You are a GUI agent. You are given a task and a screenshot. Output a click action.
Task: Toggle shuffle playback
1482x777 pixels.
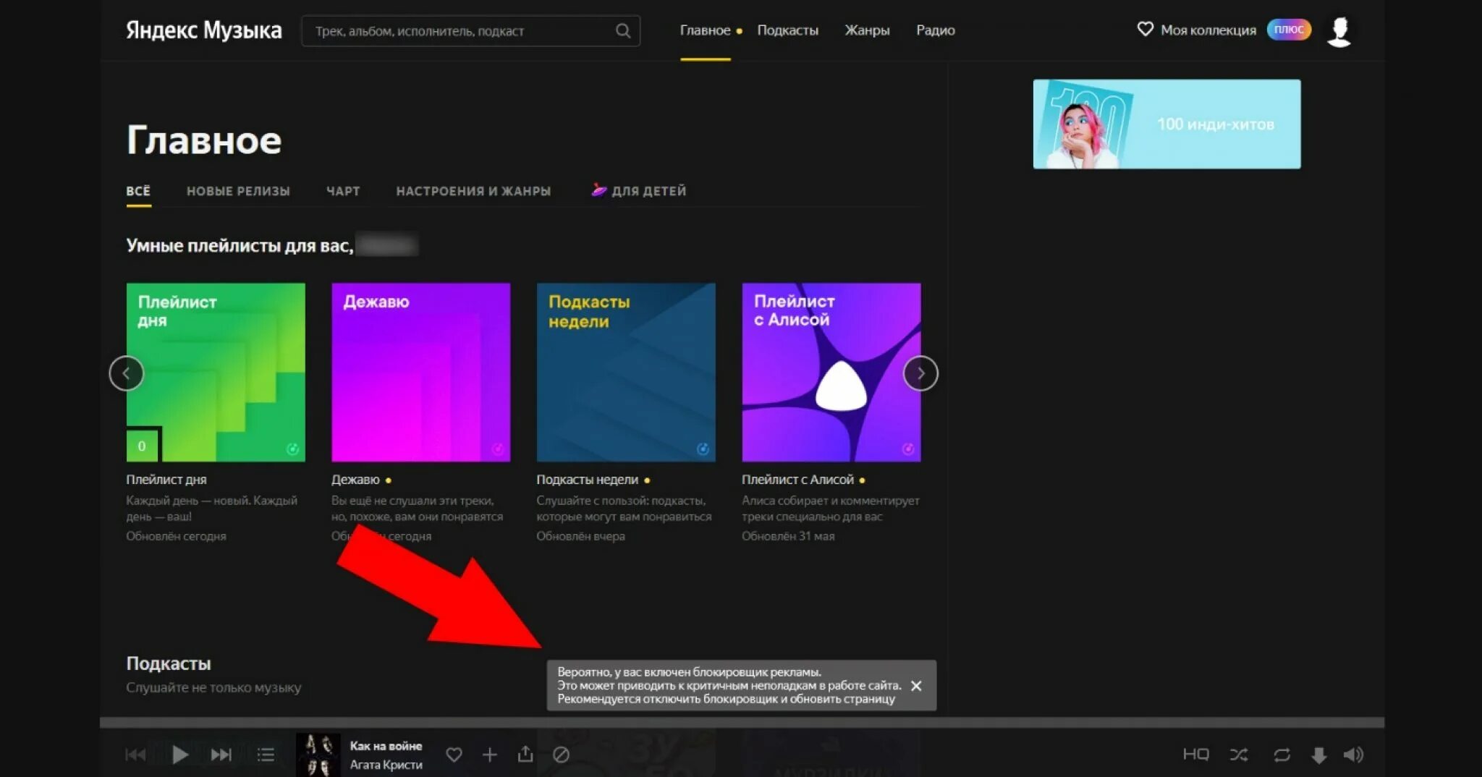[1239, 755]
